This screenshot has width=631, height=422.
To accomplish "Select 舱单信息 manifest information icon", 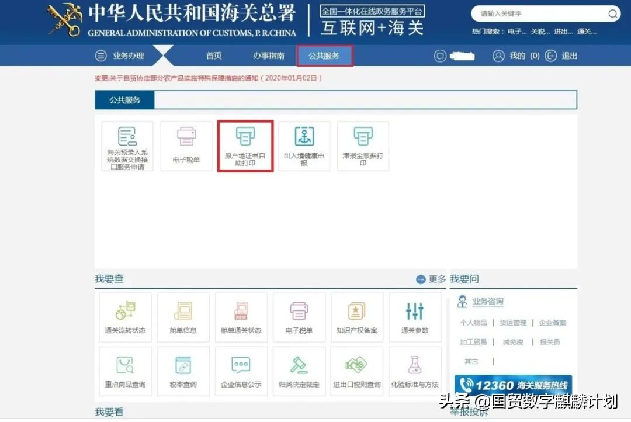I will [183, 316].
